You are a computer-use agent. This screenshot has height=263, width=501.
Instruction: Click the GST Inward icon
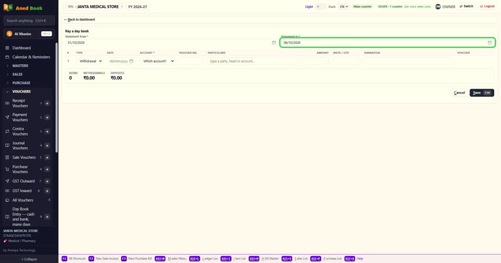(x=7, y=191)
